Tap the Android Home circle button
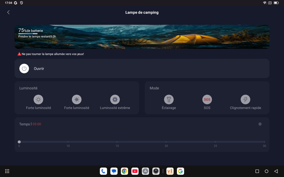This screenshot has width=284, height=177. pyautogui.click(x=266, y=171)
